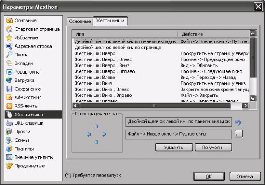Click the Внешние утилиты icon

(9, 157)
